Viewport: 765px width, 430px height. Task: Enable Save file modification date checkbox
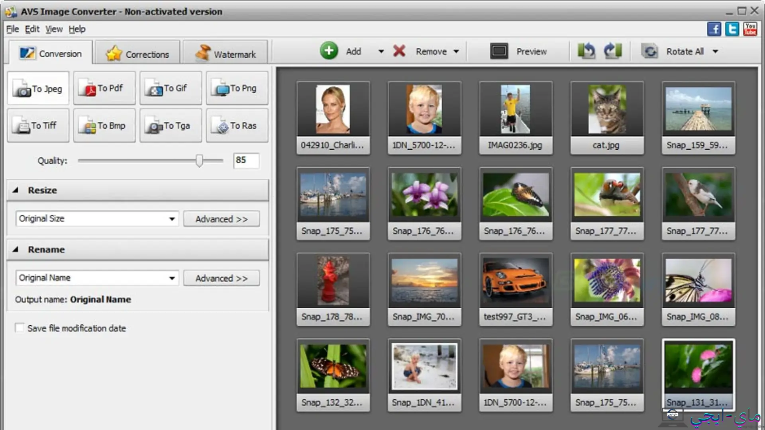[x=19, y=328]
